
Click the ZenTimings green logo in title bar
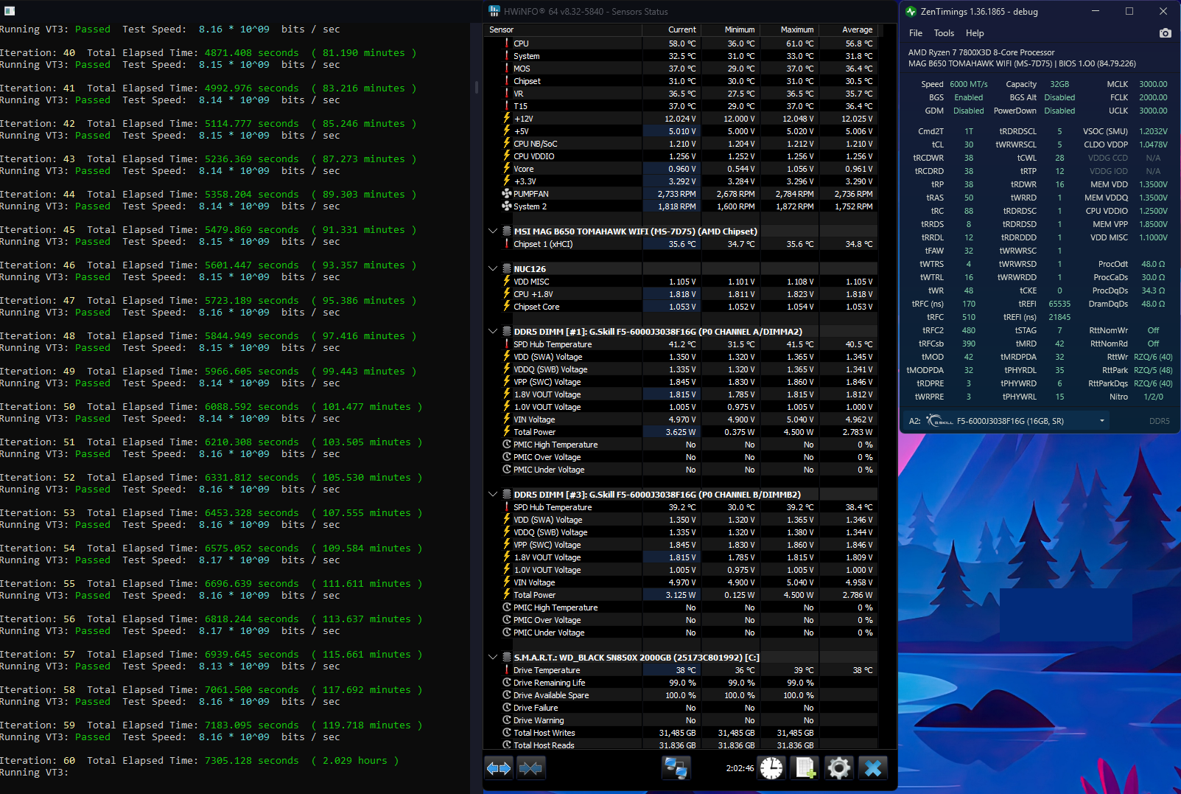click(911, 12)
